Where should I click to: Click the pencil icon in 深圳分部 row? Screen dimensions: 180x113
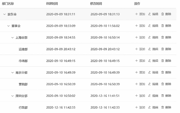pos(149,96)
